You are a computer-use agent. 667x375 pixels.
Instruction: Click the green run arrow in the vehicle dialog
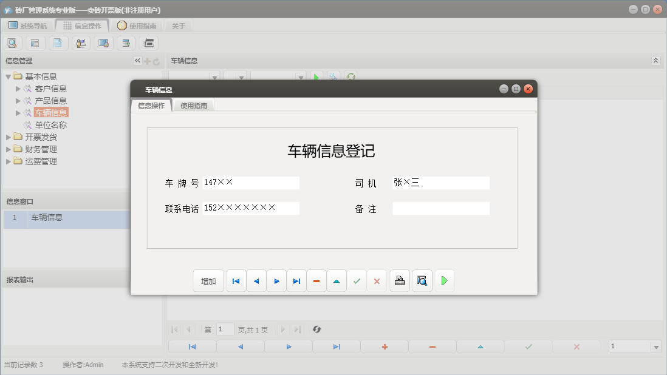pos(445,280)
